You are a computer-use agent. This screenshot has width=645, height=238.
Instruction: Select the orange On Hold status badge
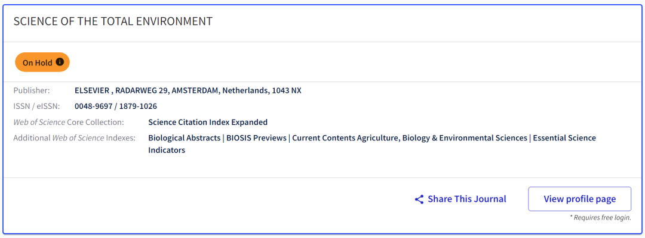(42, 62)
